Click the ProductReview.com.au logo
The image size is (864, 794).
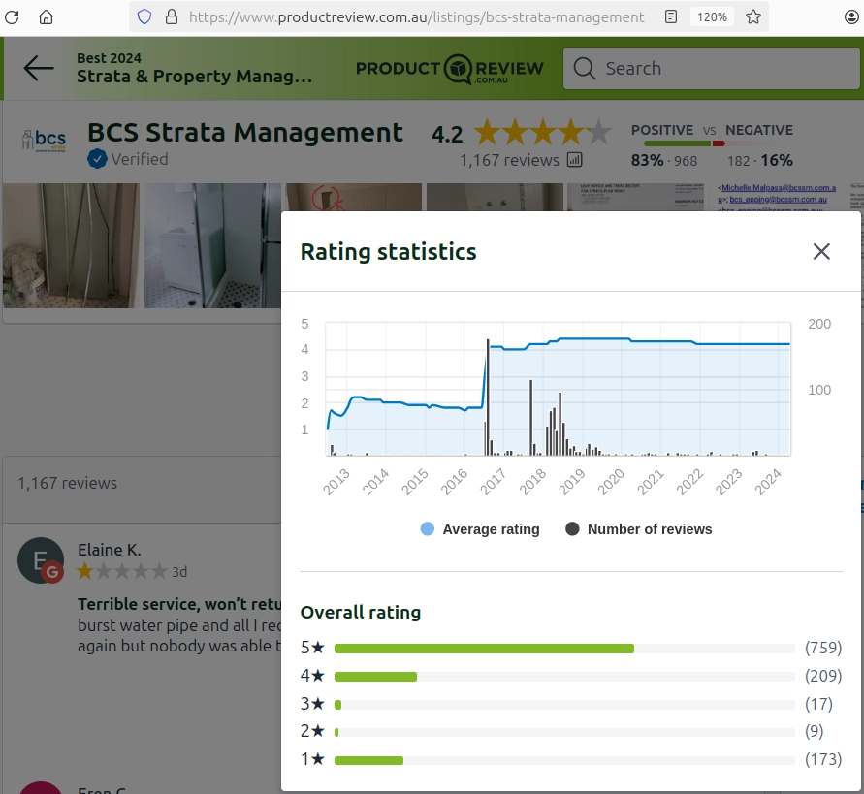449,69
